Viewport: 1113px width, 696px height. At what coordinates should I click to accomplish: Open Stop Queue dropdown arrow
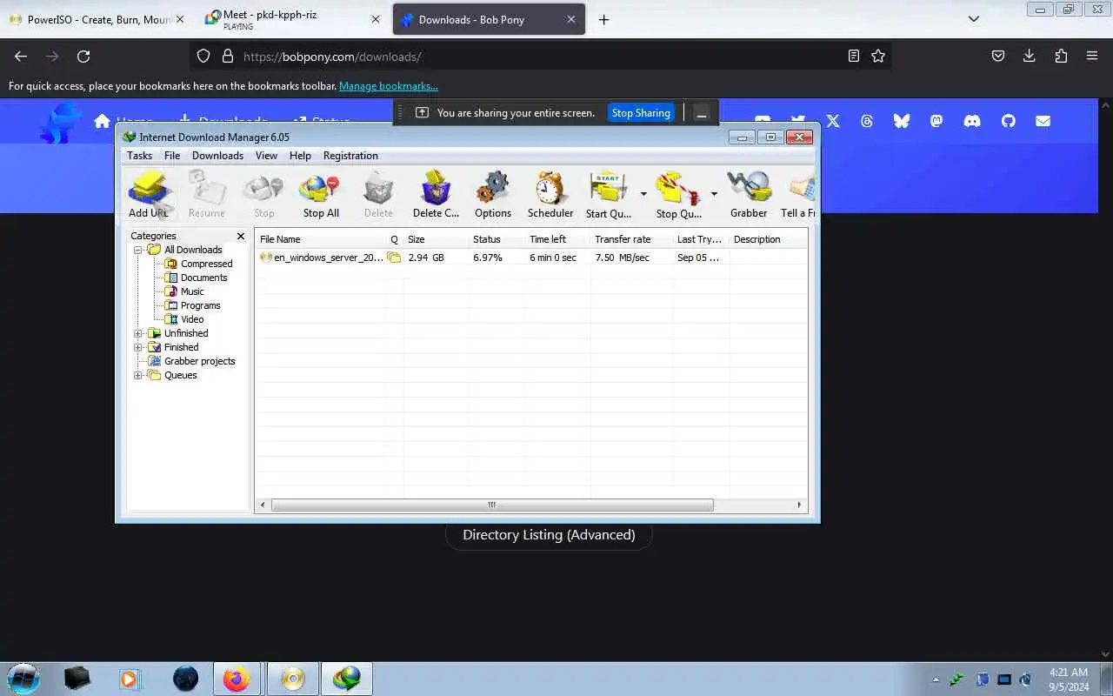click(x=714, y=194)
